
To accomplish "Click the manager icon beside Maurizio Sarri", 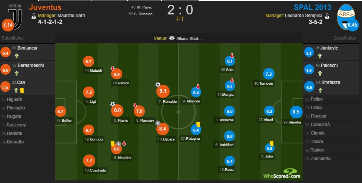I will click(34, 16).
